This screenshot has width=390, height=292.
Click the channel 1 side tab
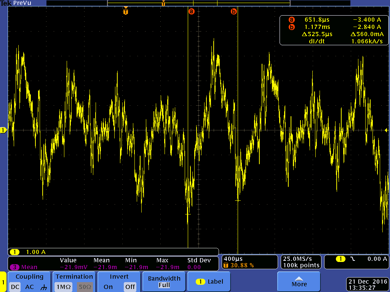(x=3, y=282)
